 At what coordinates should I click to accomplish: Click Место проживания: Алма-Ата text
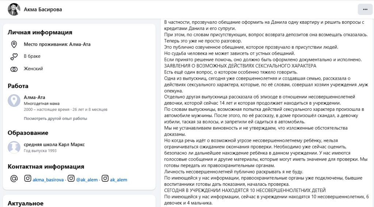[57, 44]
